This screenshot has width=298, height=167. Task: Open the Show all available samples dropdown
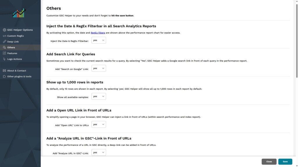[x=99, y=96]
